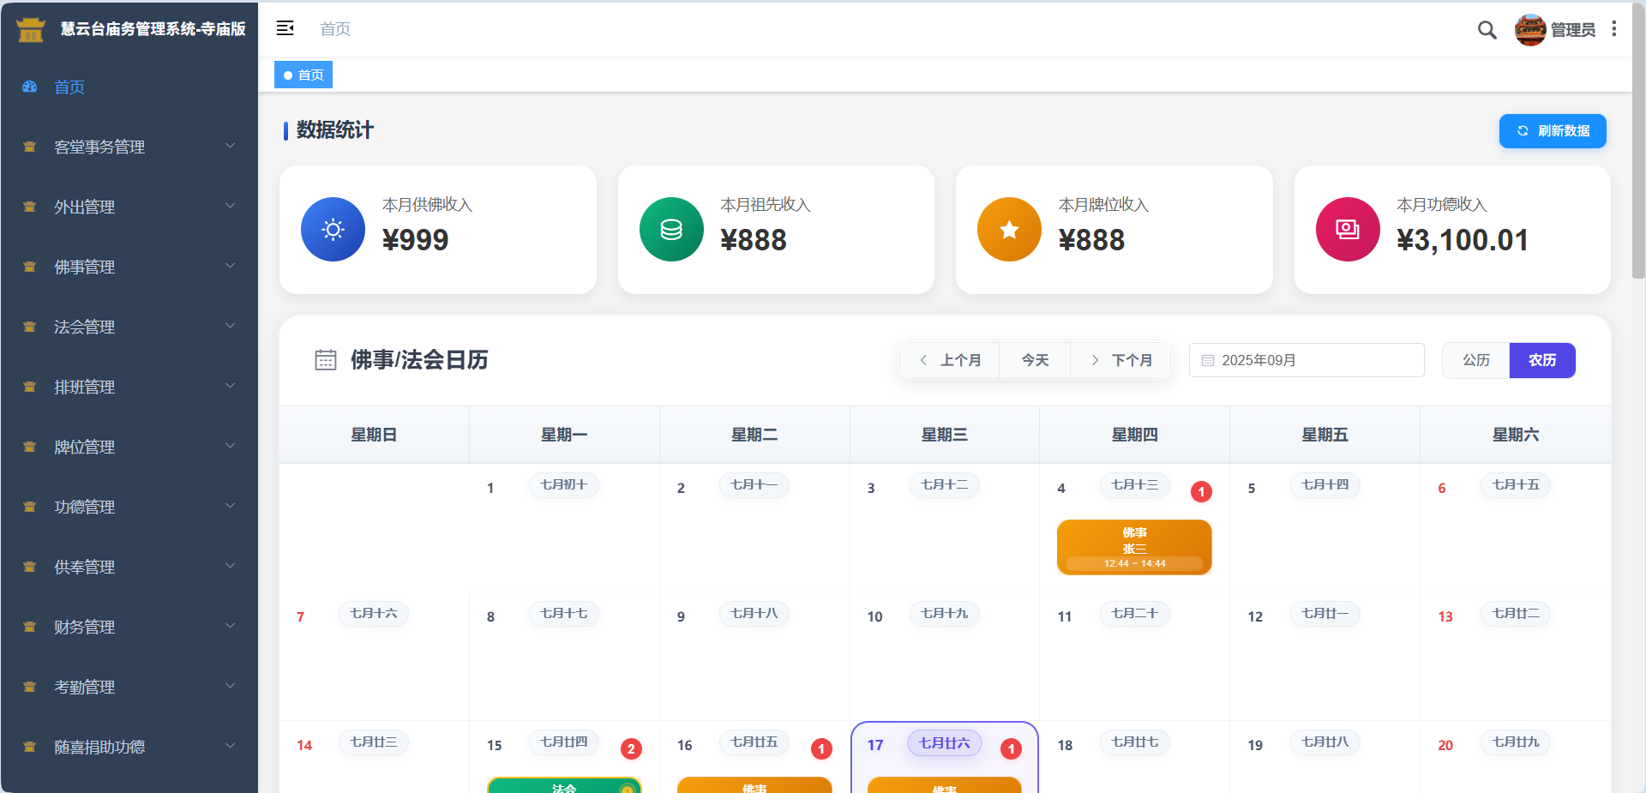Expand the 佛事管理 sidebar menu
This screenshot has width=1646, height=793.
pos(129,267)
